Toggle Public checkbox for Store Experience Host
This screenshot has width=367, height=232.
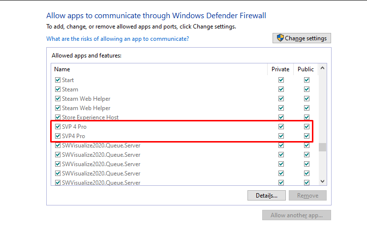pyautogui.click(x=306, y=117)
